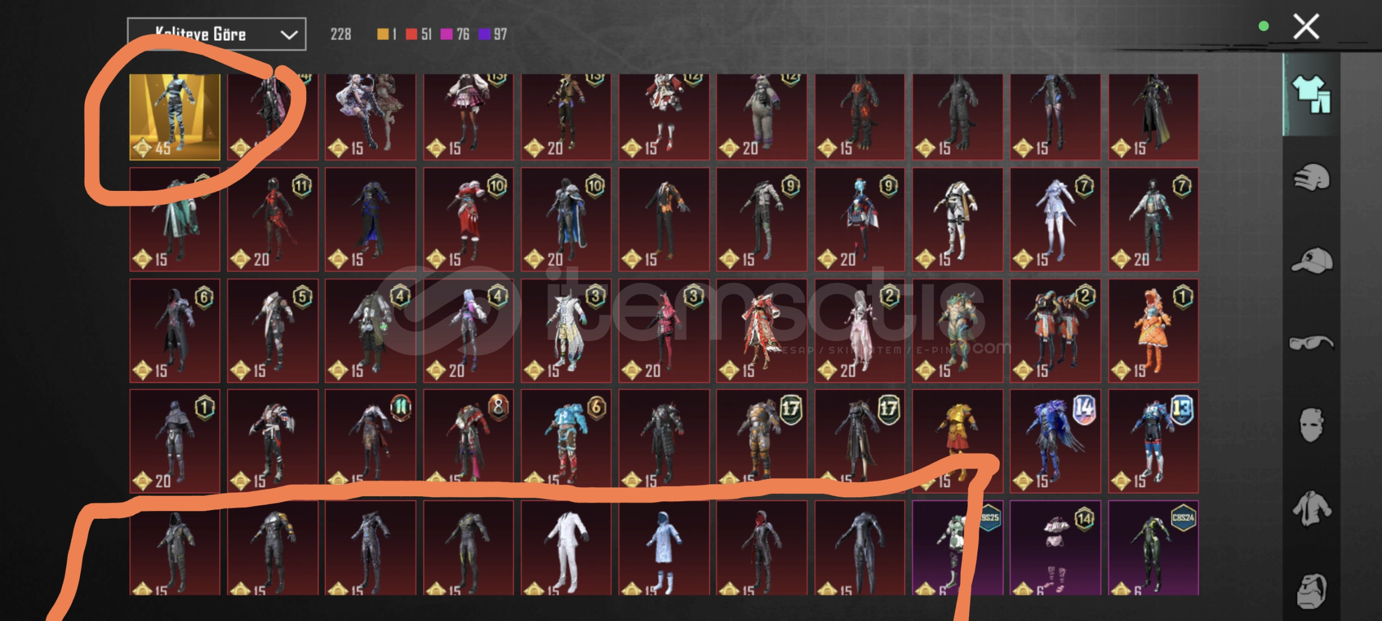Viewport: 1382px width, 621px height.
Task: Select the cyan-blue armor outfit badge 6
Action: point(566,441)
